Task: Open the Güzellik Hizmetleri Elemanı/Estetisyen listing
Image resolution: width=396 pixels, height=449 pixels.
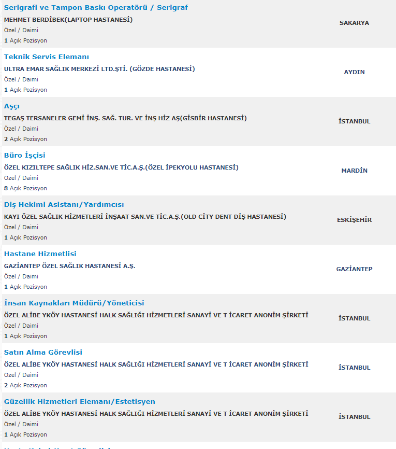Action: click(x=79, y=402)
